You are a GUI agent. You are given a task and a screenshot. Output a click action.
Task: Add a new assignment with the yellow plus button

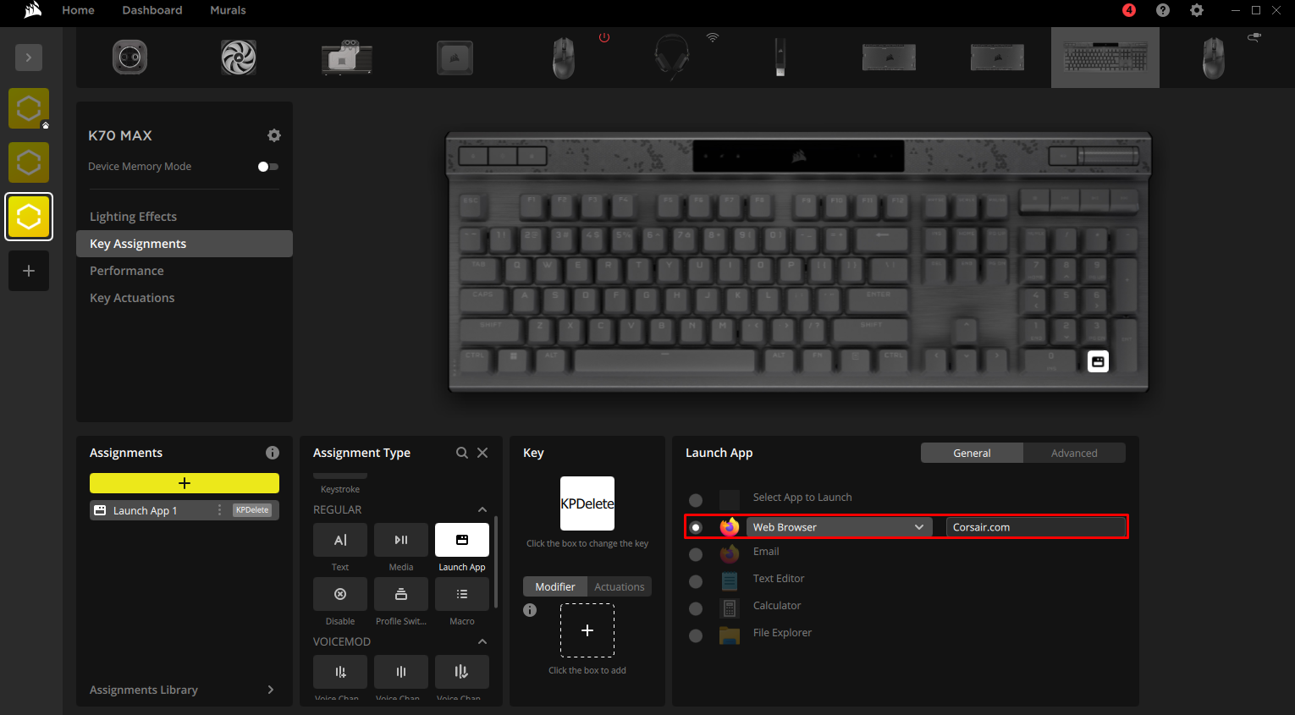(184, 482)
